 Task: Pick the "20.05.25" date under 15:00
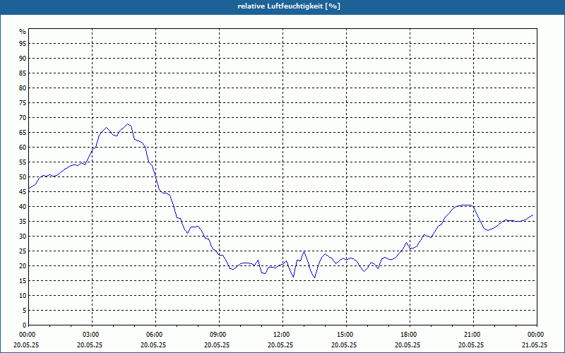[344, 345]
